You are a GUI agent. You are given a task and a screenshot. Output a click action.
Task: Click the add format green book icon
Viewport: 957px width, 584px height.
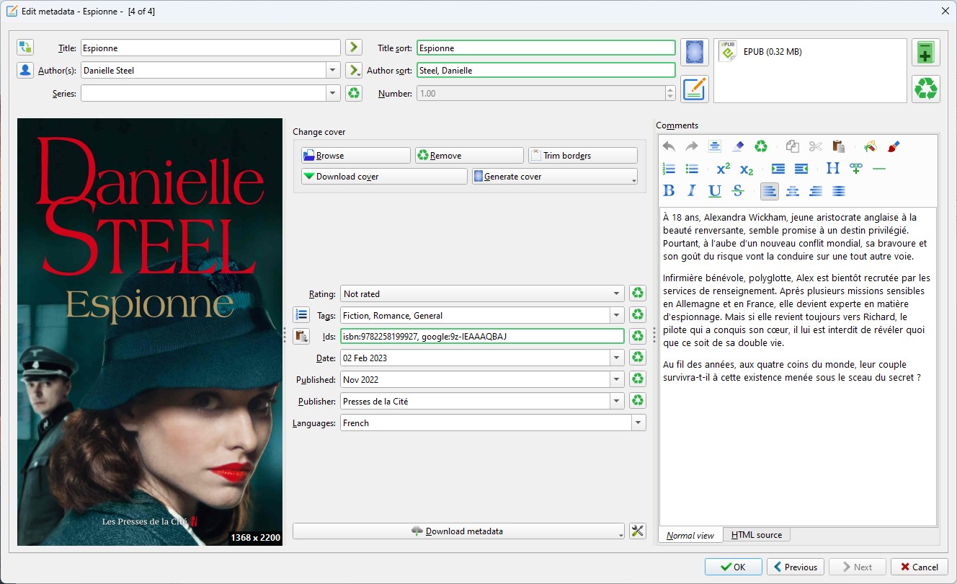point(925,53)
